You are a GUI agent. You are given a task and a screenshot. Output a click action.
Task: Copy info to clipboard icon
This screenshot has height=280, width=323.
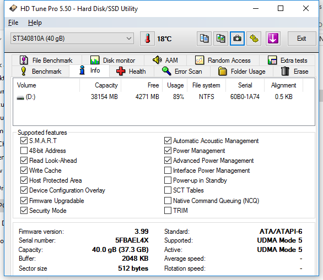(204, 39)
